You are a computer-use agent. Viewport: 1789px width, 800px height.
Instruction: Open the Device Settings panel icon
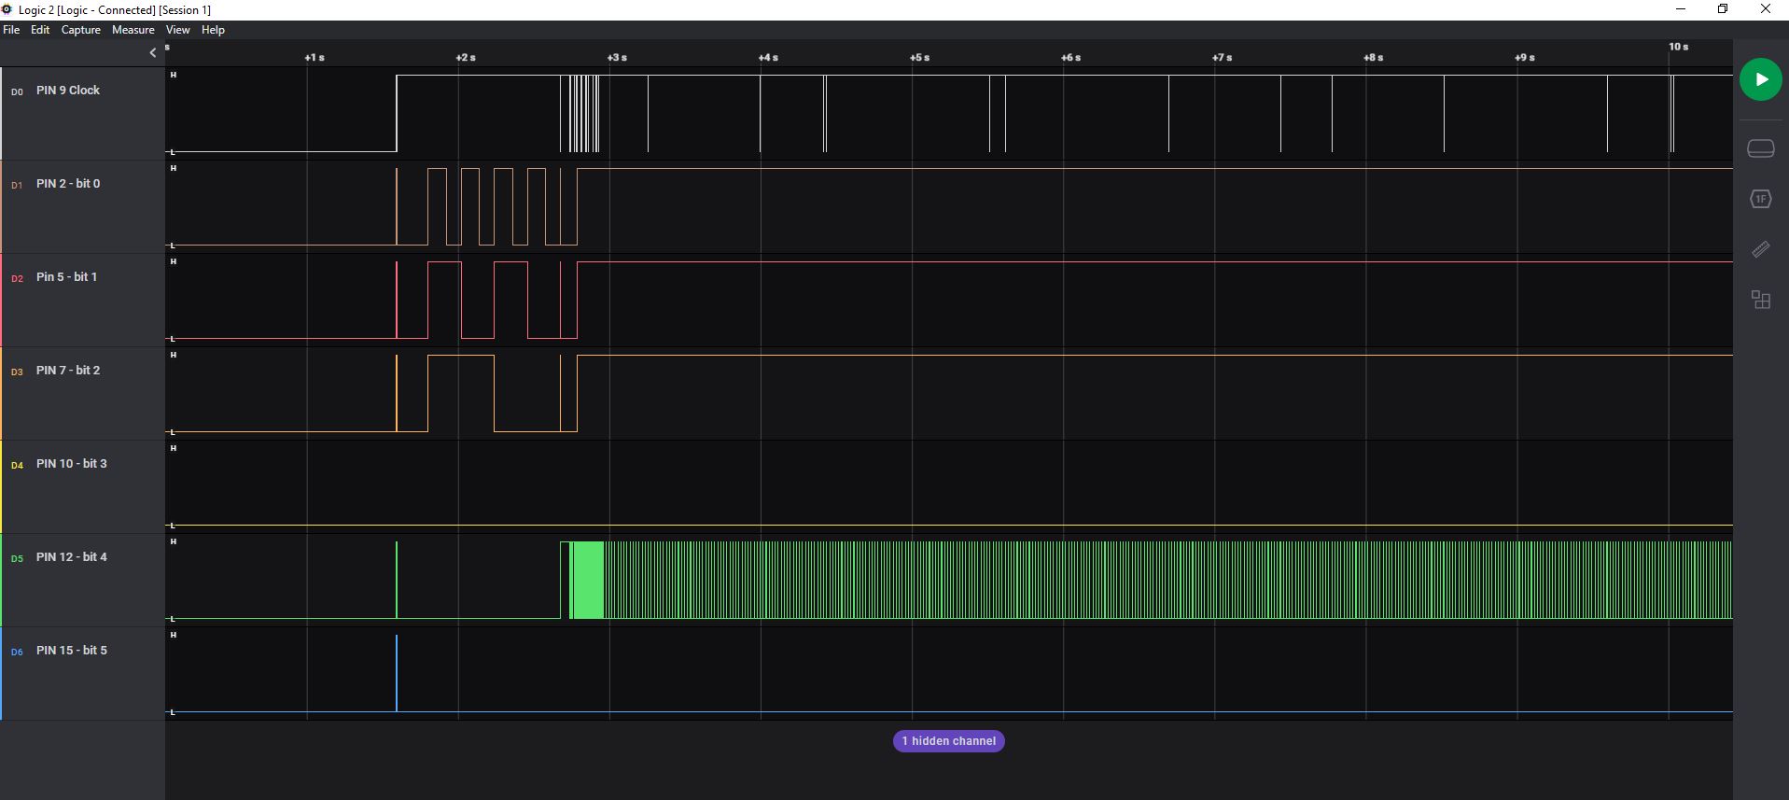coord(1760,148)
